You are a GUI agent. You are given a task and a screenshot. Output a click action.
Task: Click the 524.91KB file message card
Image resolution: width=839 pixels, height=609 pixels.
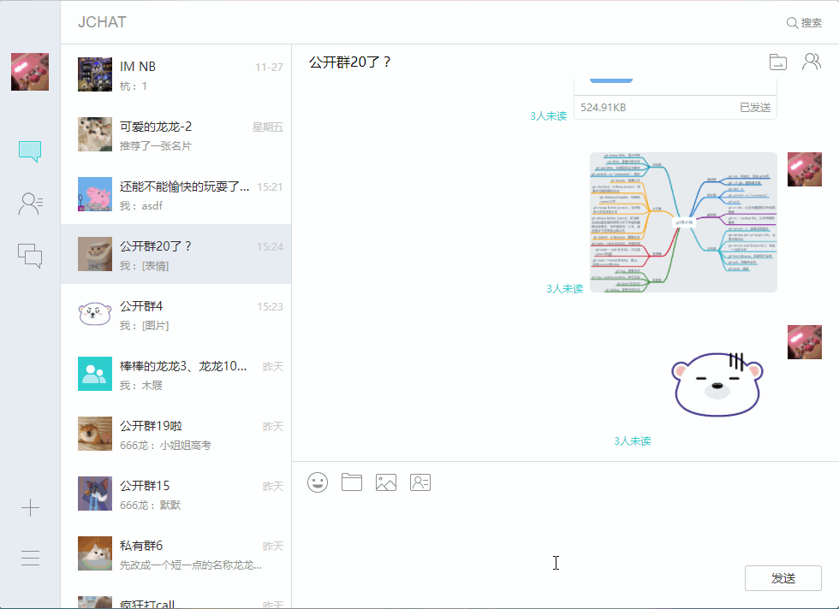675,99
